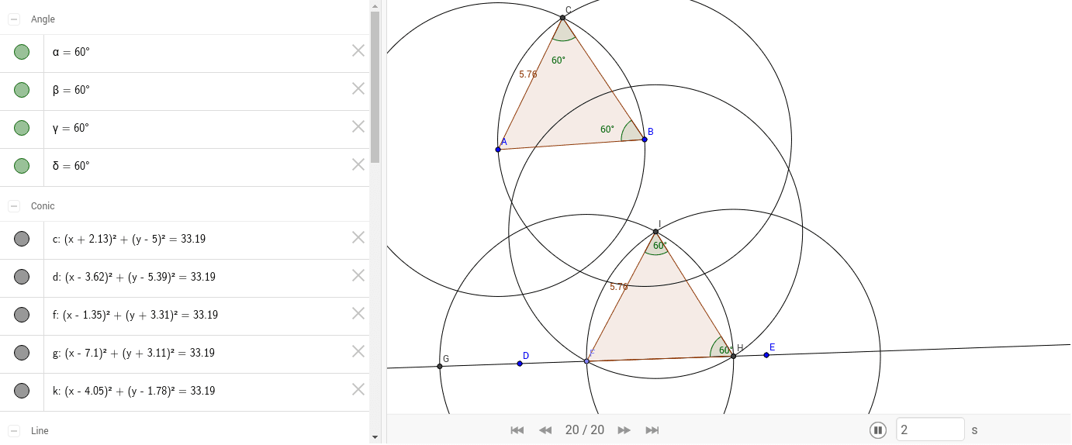The width and height of the screenshot is (1072, 445).
Task: Toggle visibility of conic k
Action: 22,391
